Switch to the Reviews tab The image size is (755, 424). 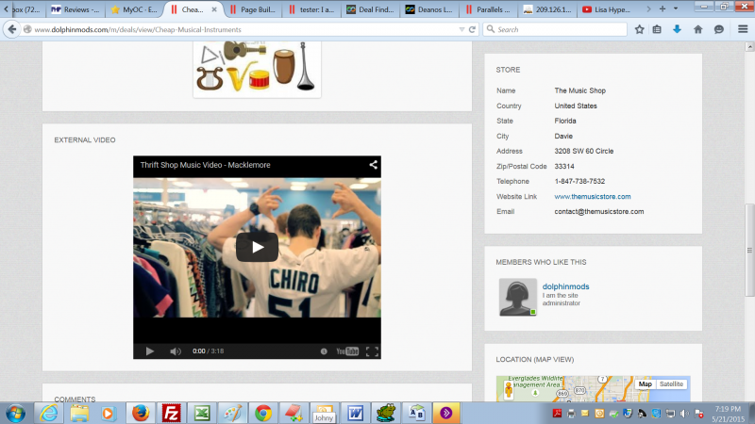click(x=76, y=9)
